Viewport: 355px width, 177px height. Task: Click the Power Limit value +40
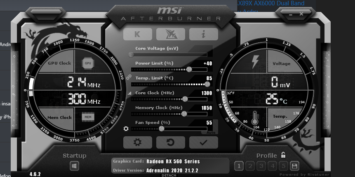208,63
